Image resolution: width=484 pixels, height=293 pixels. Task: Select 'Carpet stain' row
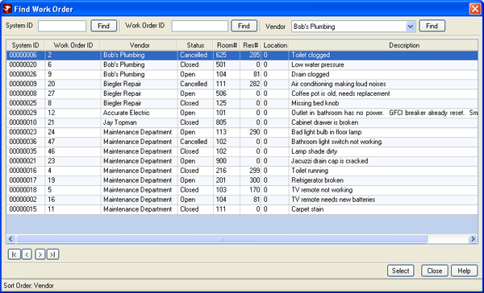(242, 209)
